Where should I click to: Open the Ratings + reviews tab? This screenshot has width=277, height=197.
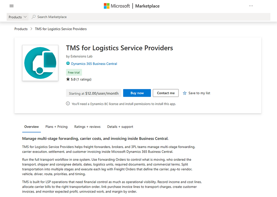pos(87,127)
